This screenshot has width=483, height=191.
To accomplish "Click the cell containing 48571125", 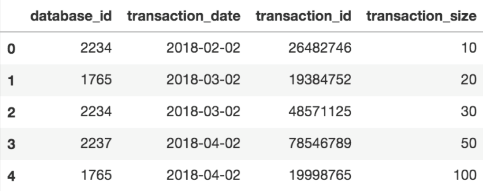I will [x=320, y=111].
